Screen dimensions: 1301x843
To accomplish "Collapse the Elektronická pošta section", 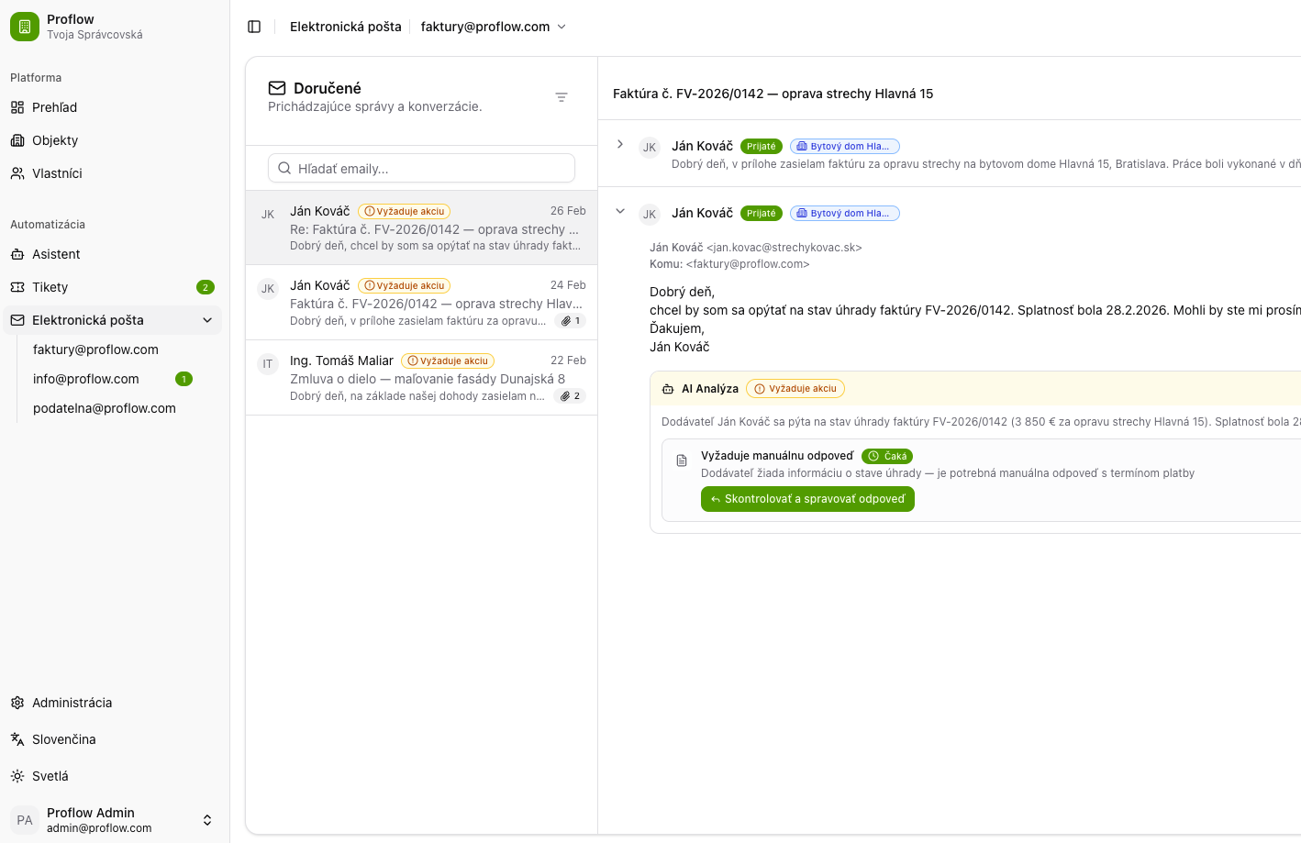I will [x=207, y=320].
